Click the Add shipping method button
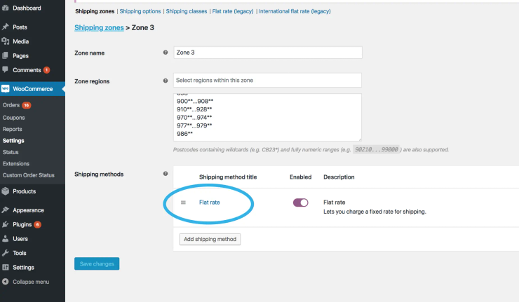The width and height of the screenshot is (519, 302). (x=210, y=240)
